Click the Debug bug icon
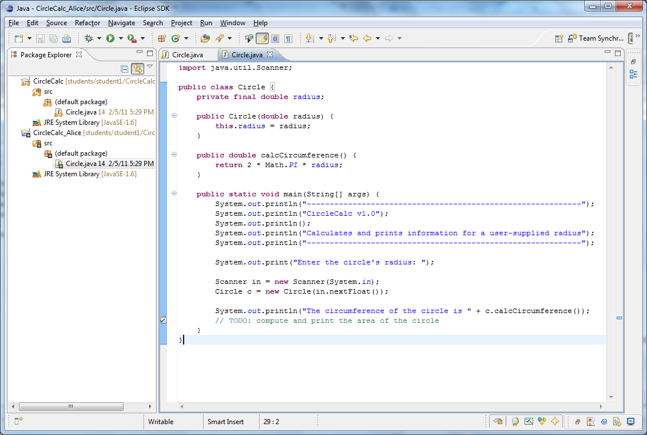The width and height of the screenshot is (647, 435). click(89, 38)
